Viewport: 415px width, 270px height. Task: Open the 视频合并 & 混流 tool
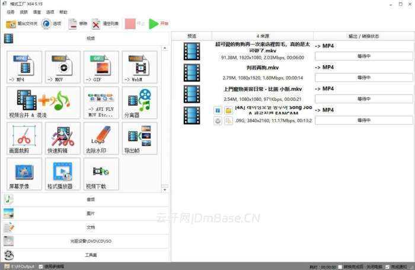tap(43, 103)
